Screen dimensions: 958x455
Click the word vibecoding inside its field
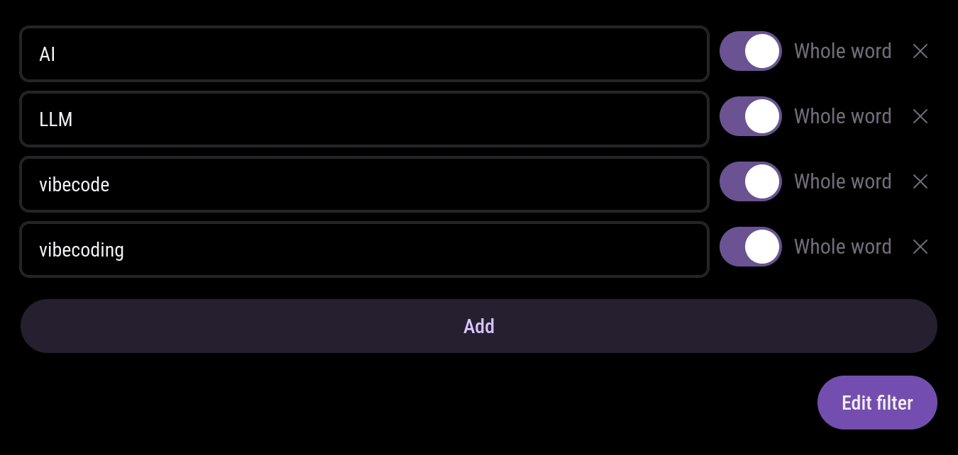click(82, 250)
